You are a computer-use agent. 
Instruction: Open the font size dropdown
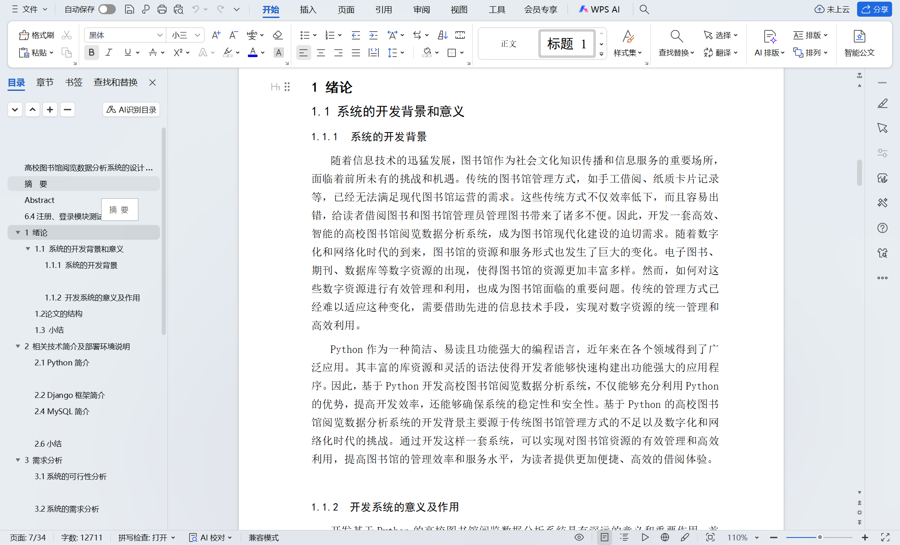point(197,35)
